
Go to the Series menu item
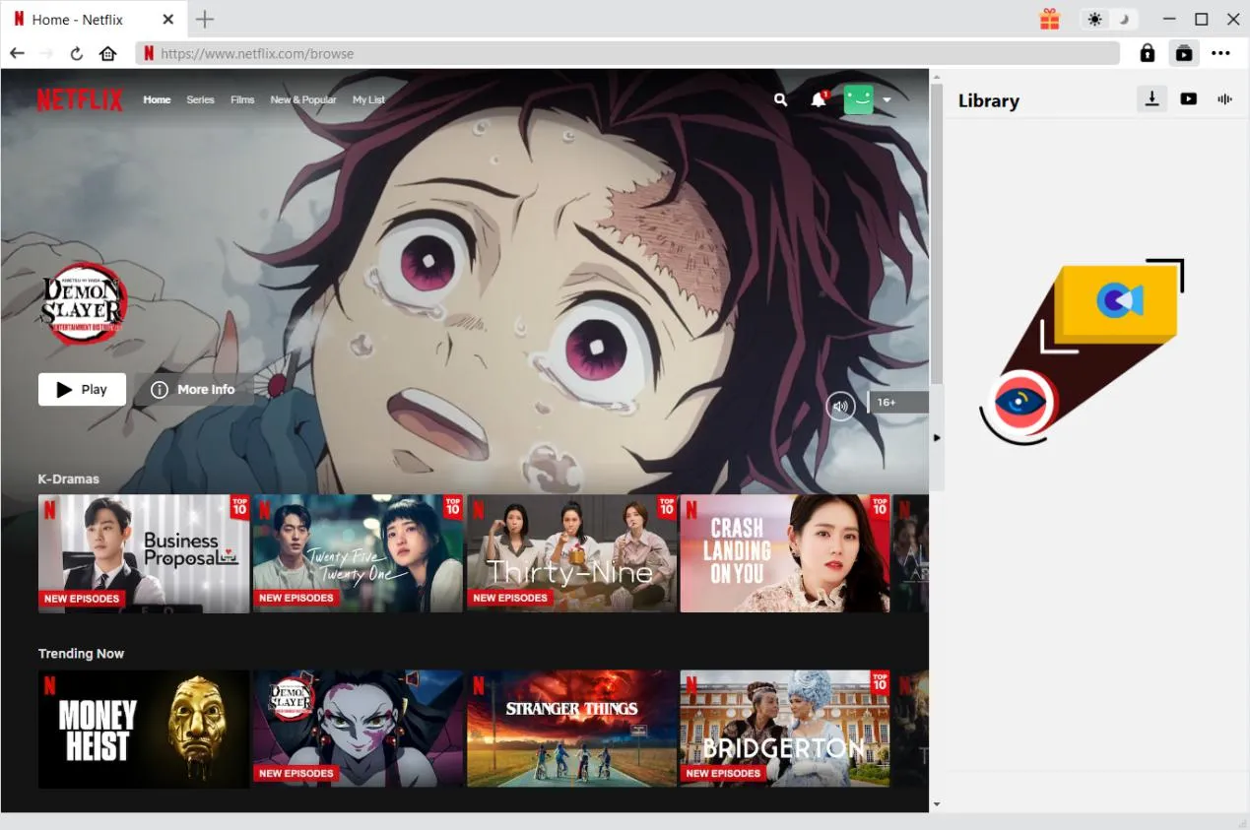200,99
